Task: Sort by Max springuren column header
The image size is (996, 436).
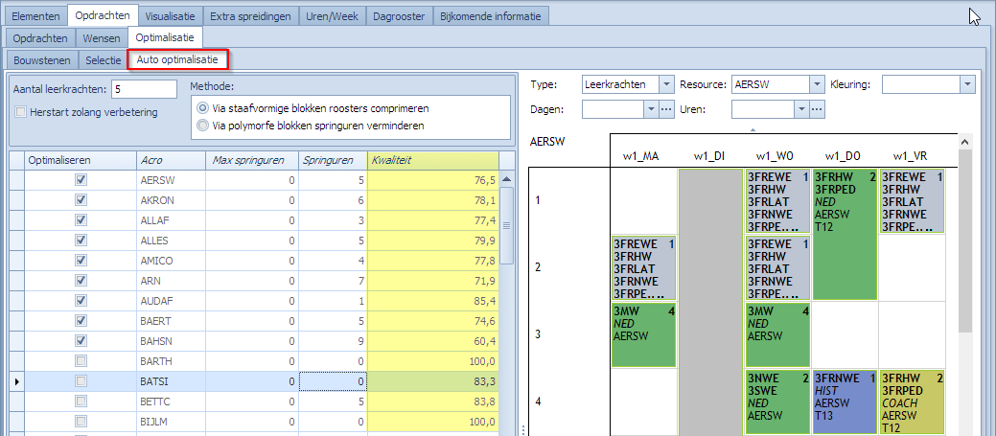Action: pyautogui.click(x=251, y=161)
